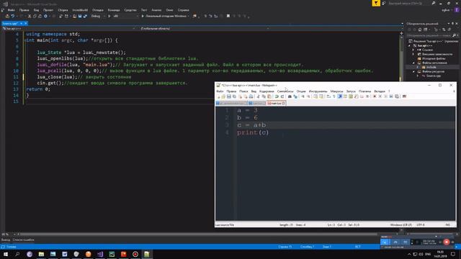
Task: Click New file icon in Notepad++ toolbar
Action: point(218,96)
